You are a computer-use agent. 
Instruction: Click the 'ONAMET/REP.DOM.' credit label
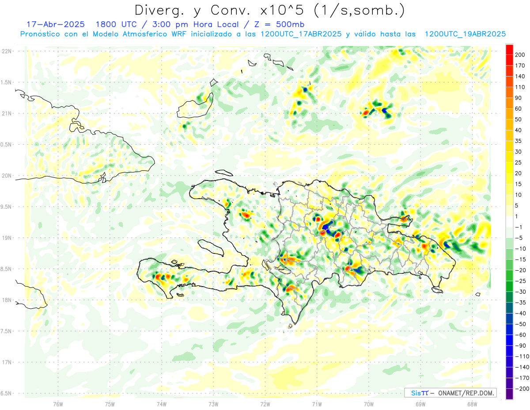[466, 393]
